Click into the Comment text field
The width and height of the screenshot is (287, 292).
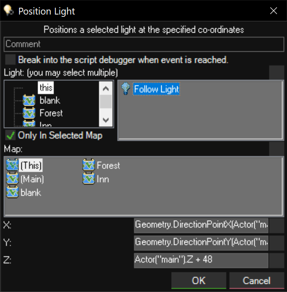(x=143, y=44)
